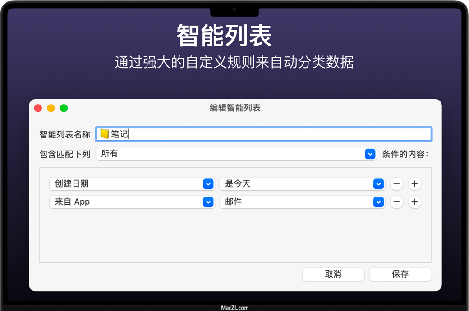Click the 条件的内容 label
This screenshot has width=469, height=311.
click(x=405, y=154)
